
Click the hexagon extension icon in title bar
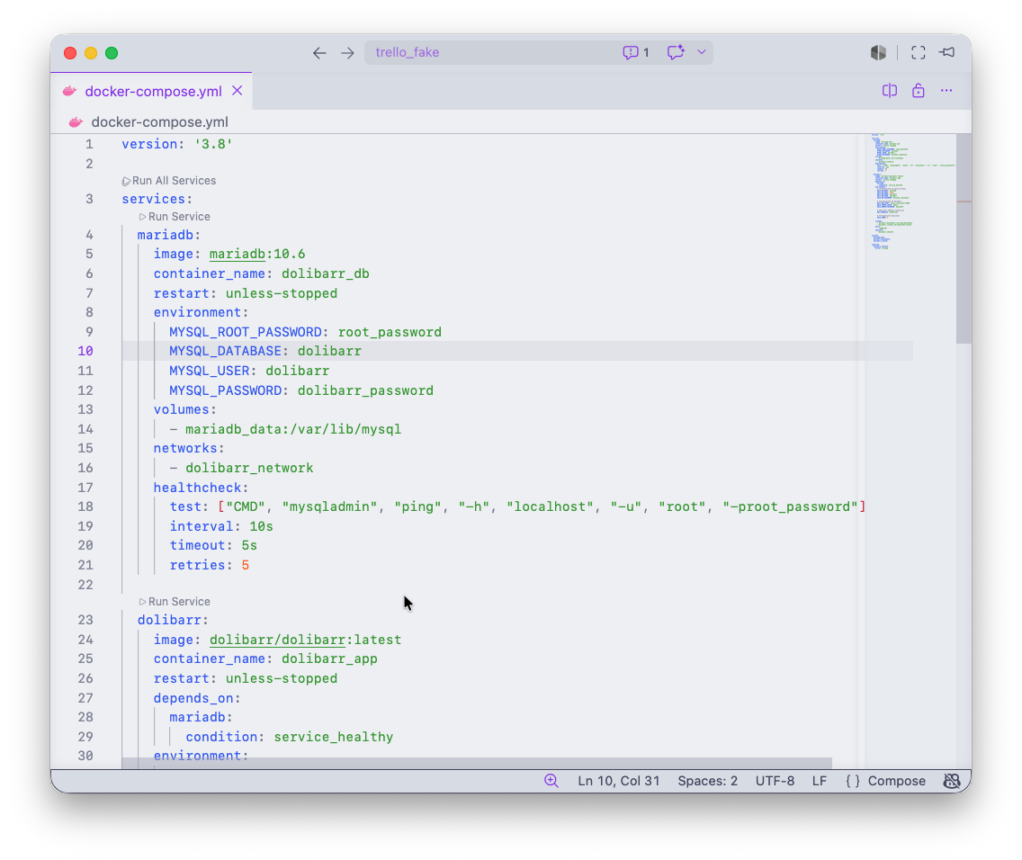click(878, 53)
